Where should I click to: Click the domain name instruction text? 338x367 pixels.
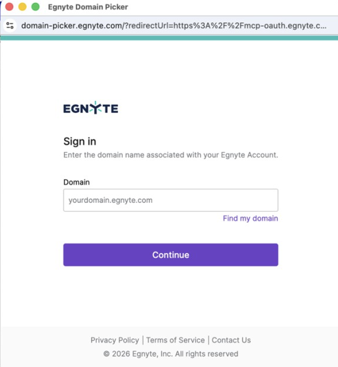(x=171, y=155)
